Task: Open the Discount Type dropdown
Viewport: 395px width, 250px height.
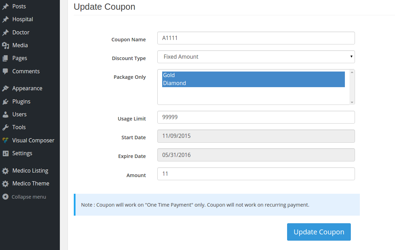Action: point(256,57)
